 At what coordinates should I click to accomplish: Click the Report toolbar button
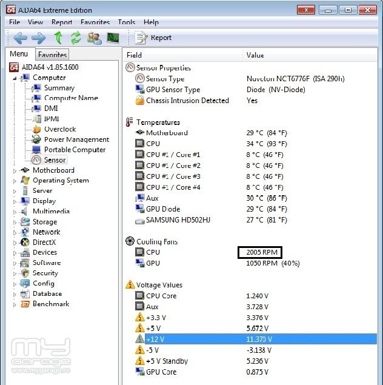coord(153,38)
